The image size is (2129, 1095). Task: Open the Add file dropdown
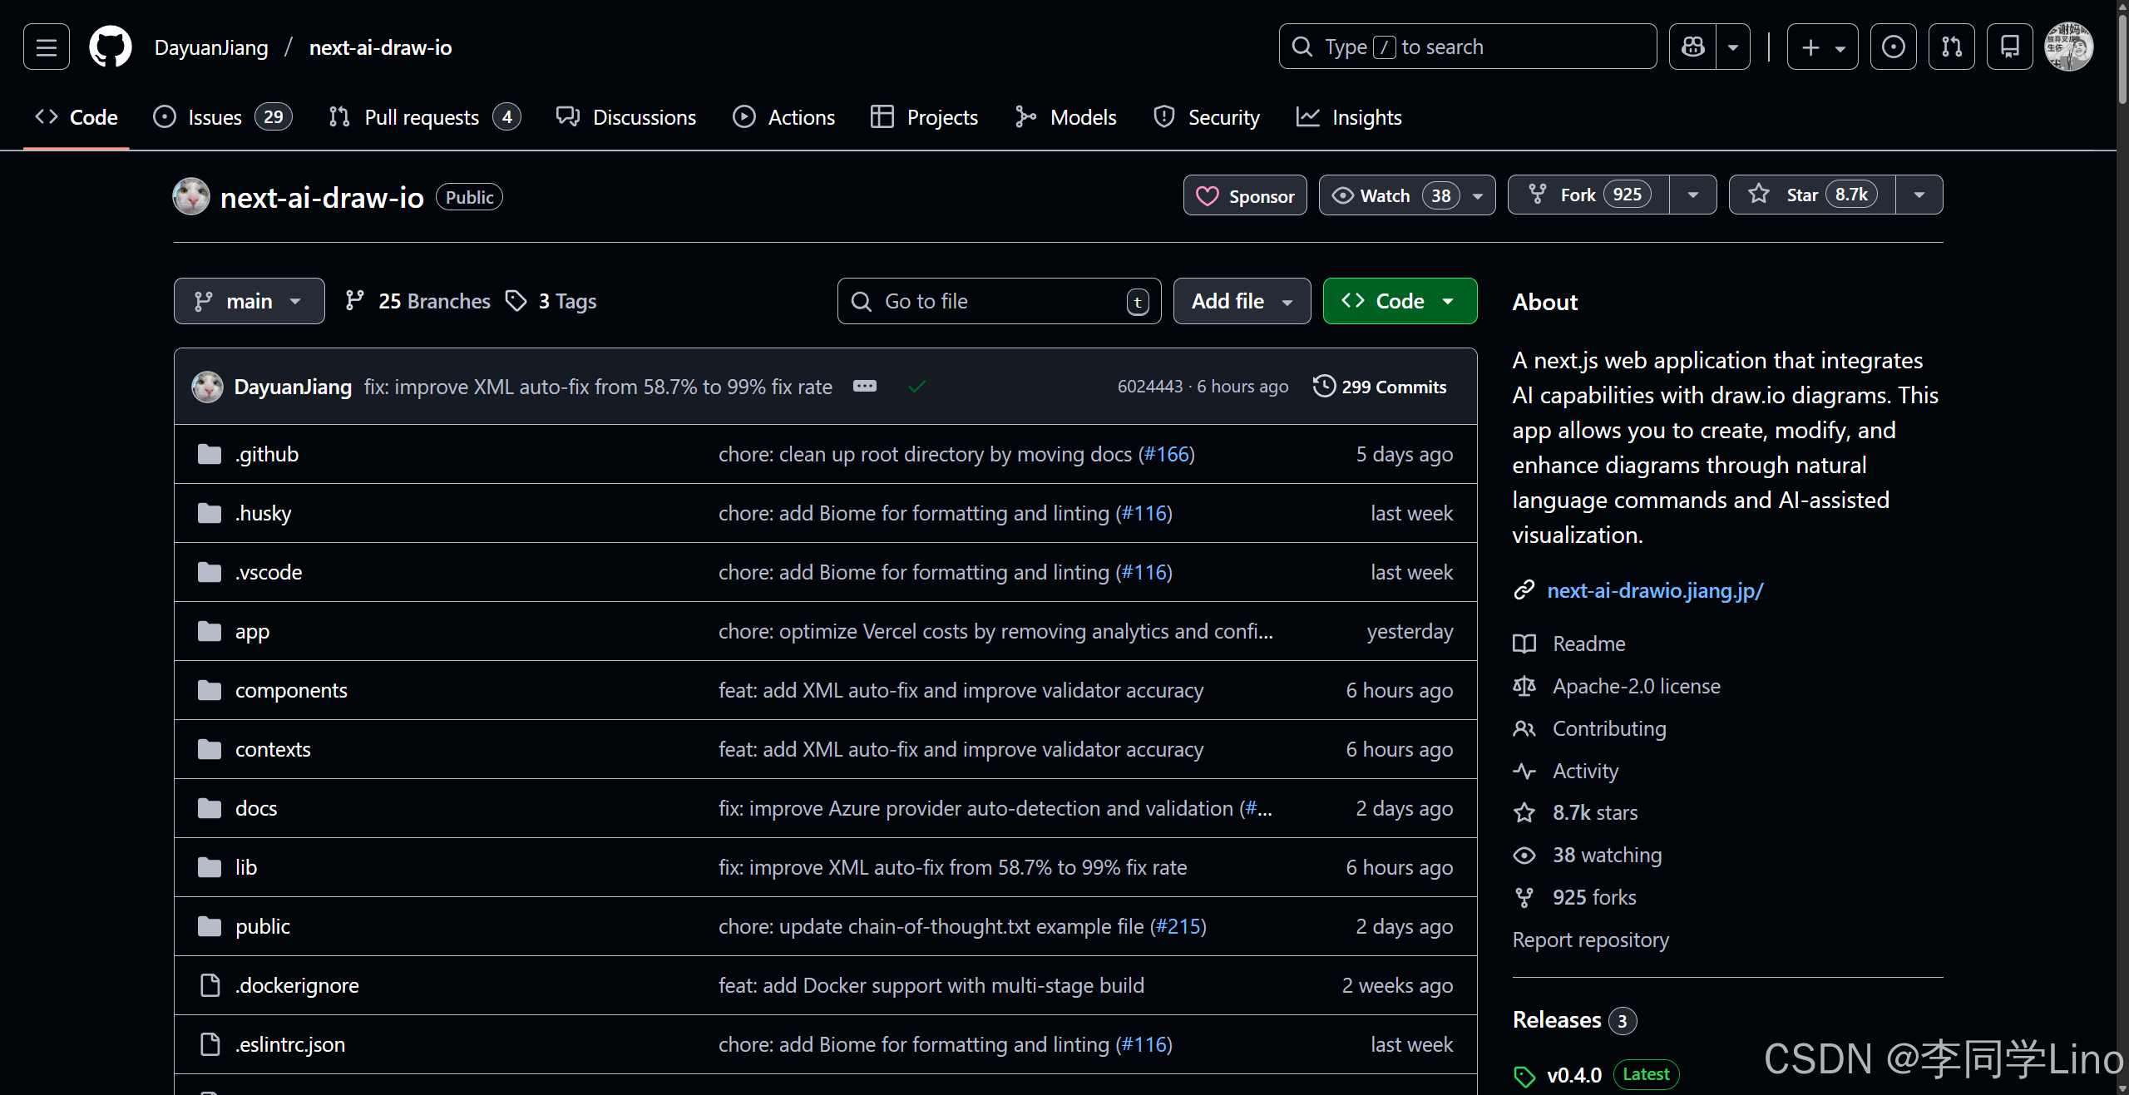(x=1242, y=301)
